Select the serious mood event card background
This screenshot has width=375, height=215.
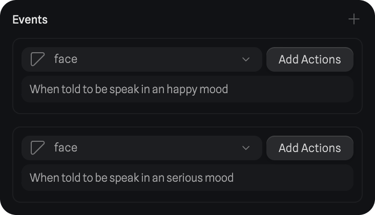click(x=187, y=196)
